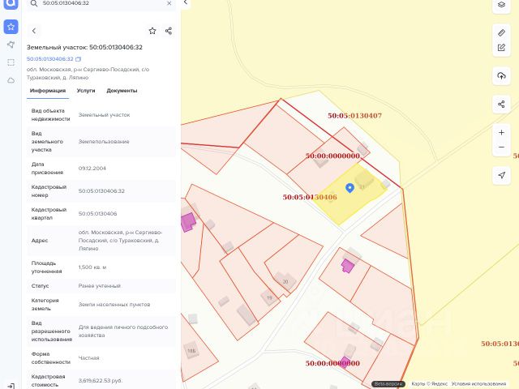
Task: Open the cloud icon in left sidebar
Action: 11,80
